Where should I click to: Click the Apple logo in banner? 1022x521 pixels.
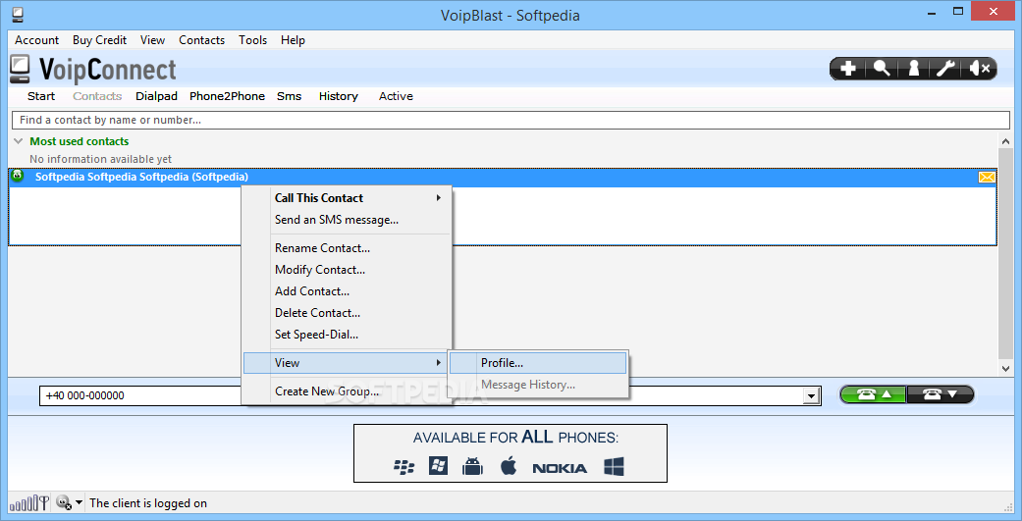[x=509, y=465]
